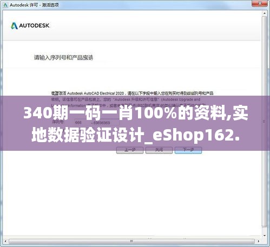The image size is (270, 247).
Task: Click the vertical scrollbar down arrow
Action: coord(265,236)
